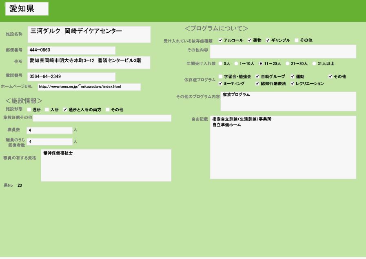Click the ホームページURL field

click(89, 87)
